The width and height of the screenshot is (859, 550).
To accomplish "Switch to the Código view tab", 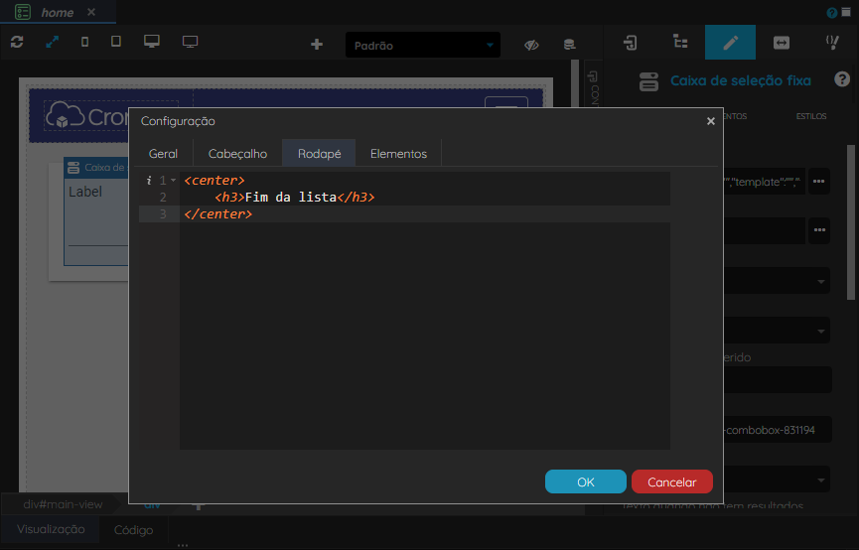I will (x=133, y=530).
